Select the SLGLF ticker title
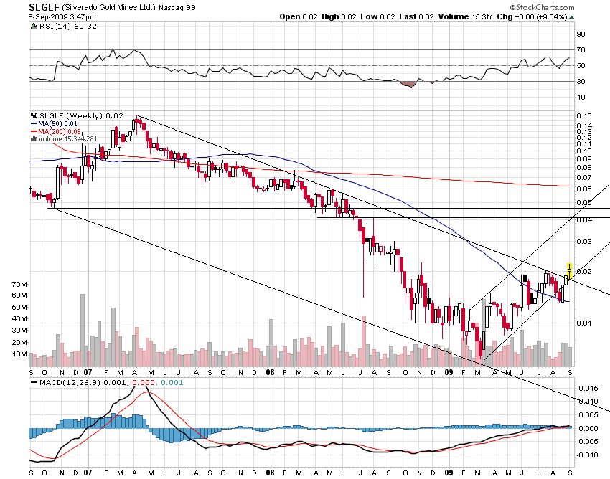 [x=44, y=7]
